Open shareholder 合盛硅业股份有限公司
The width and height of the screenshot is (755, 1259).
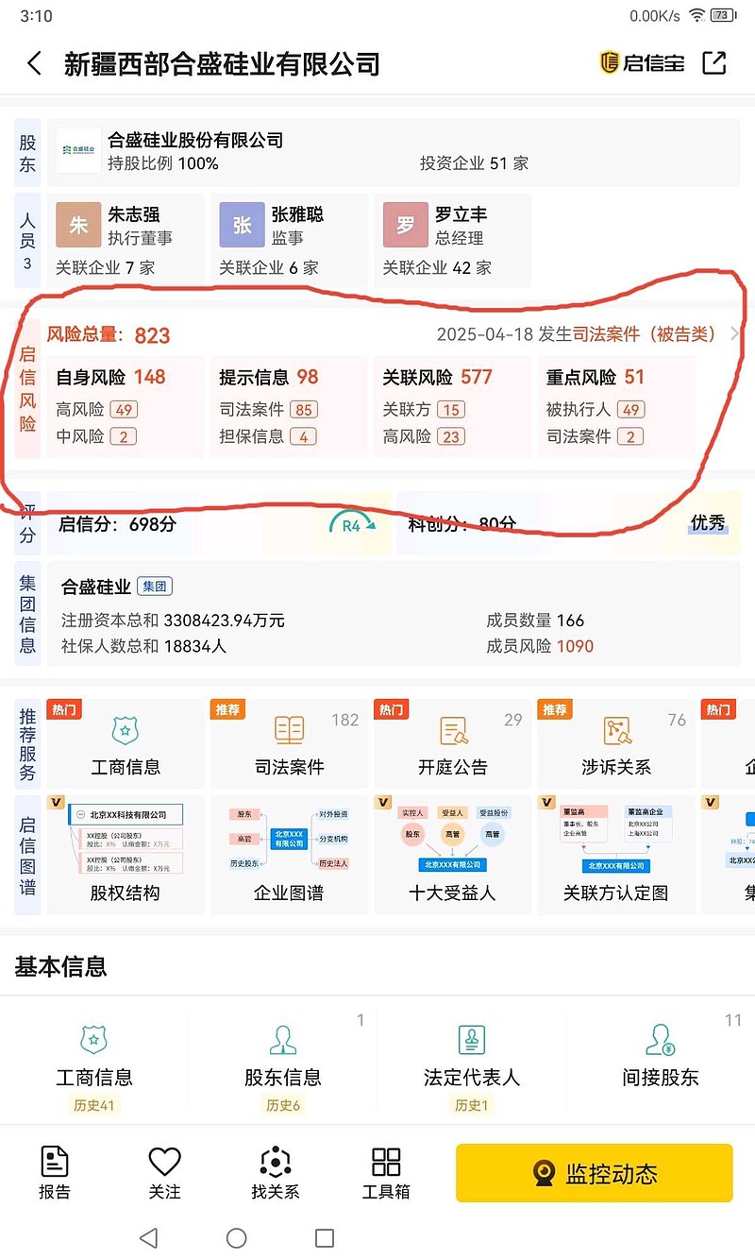pos(196,141)
